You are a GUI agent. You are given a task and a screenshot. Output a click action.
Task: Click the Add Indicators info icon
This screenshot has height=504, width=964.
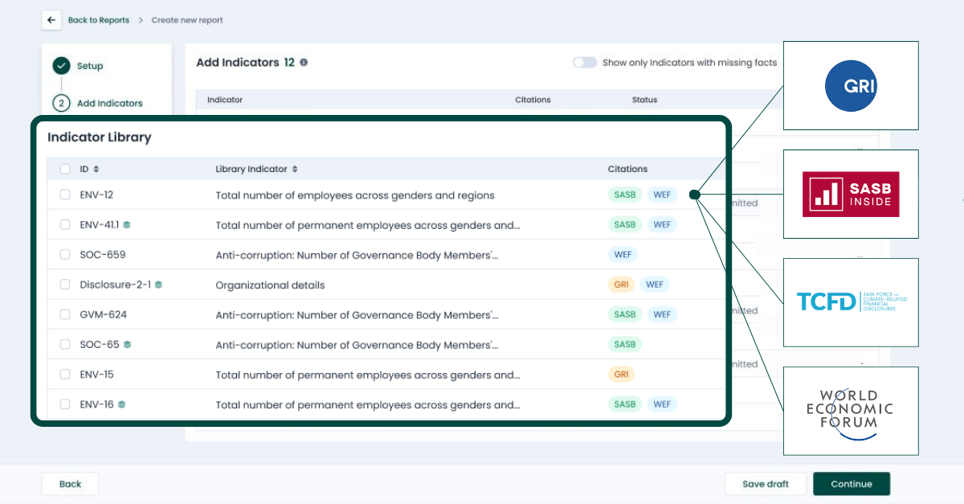[x=304, y=62]
